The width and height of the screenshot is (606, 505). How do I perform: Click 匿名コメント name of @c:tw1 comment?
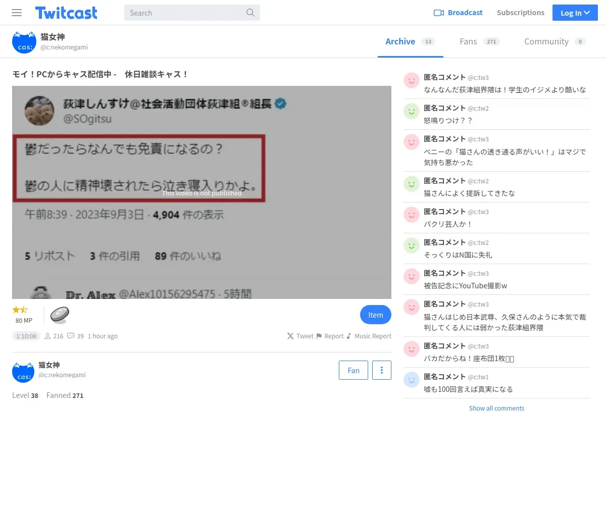click(444, 376)
